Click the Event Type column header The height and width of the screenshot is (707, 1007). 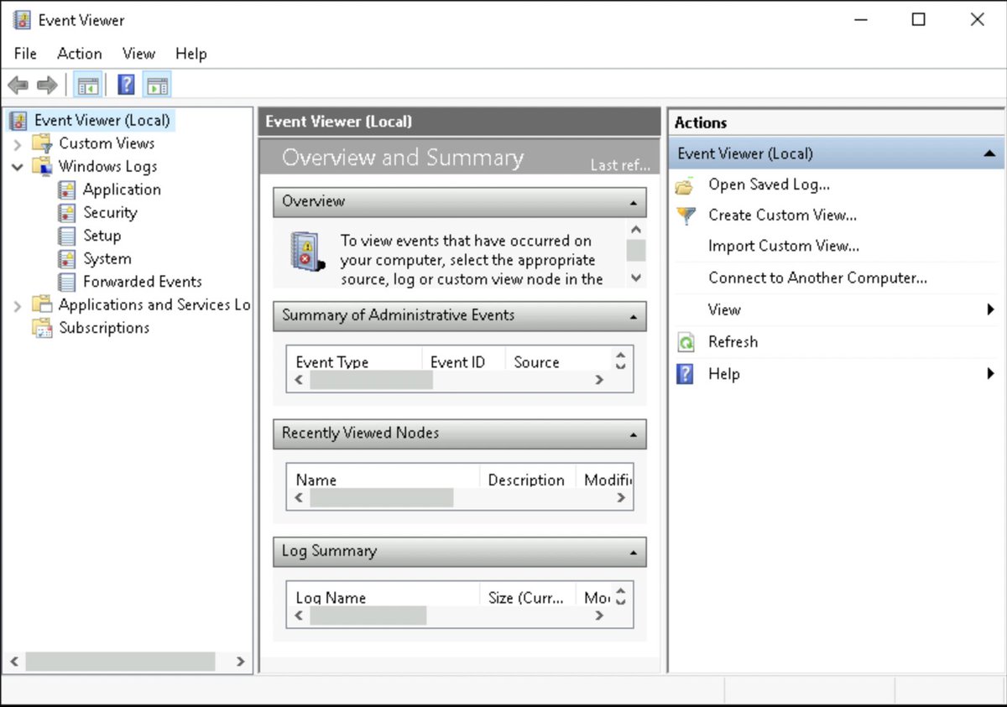[354, 361]
